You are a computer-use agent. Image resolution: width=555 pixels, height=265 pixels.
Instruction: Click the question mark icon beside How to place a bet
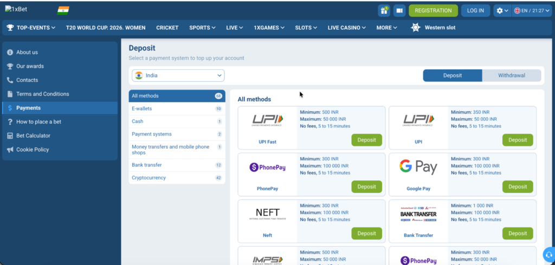(10, 122)
